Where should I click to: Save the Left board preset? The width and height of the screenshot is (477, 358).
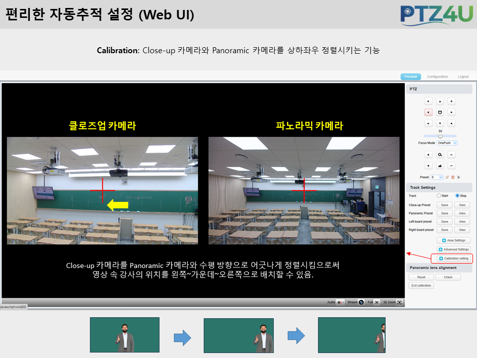pos(444,222)
